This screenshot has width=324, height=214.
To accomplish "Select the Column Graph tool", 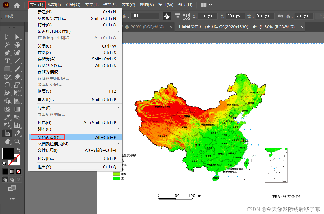I will coord(17,125).
